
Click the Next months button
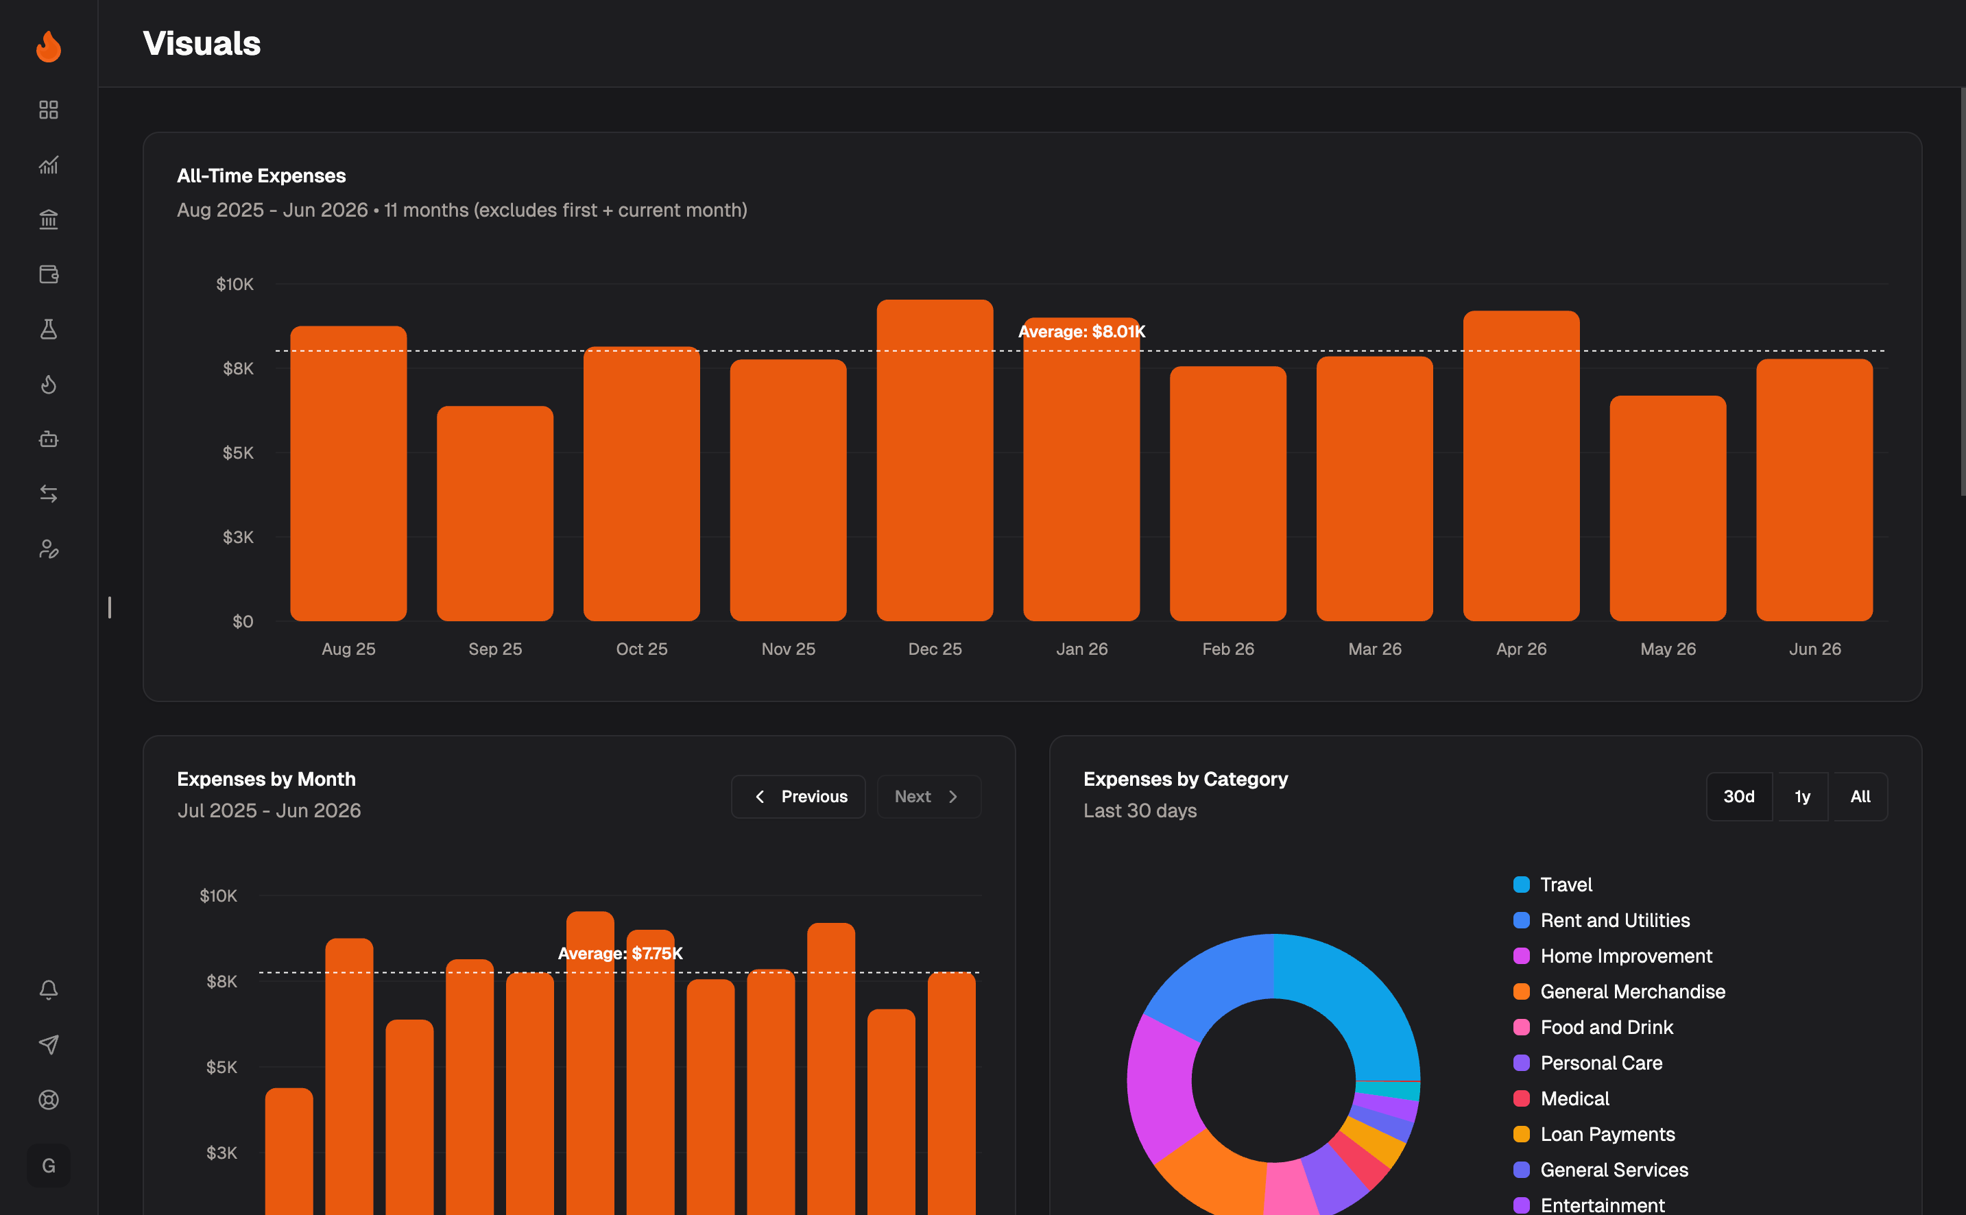928,796
